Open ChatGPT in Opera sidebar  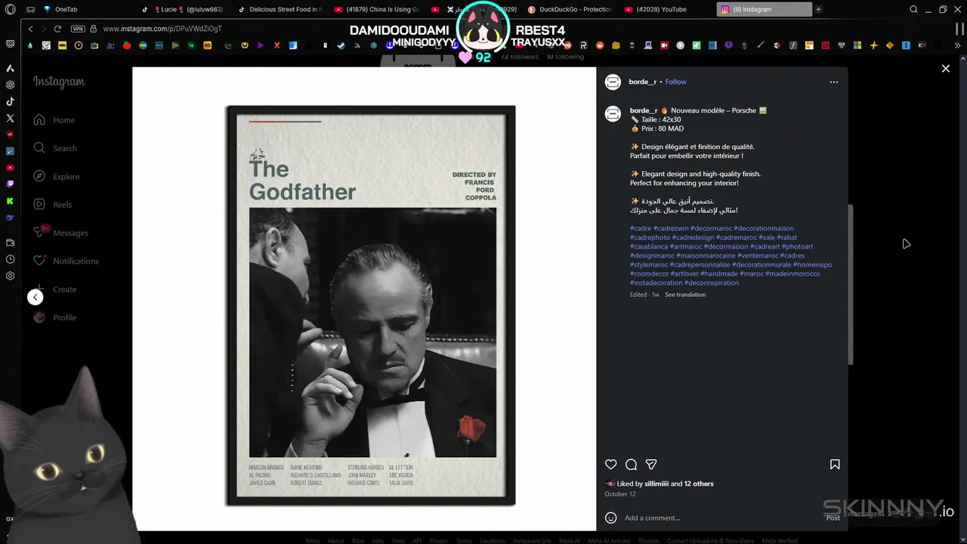coord(10,85)
